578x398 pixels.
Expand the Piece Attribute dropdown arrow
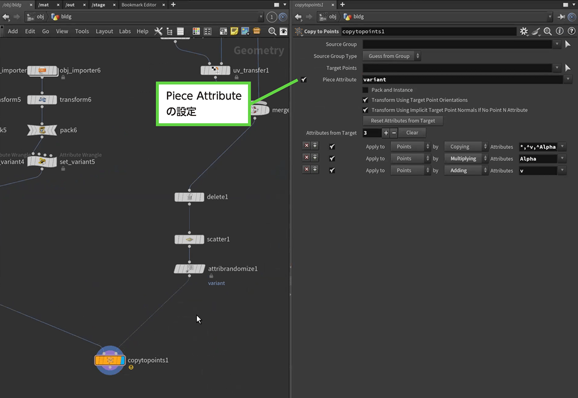(x=568, y=79)
